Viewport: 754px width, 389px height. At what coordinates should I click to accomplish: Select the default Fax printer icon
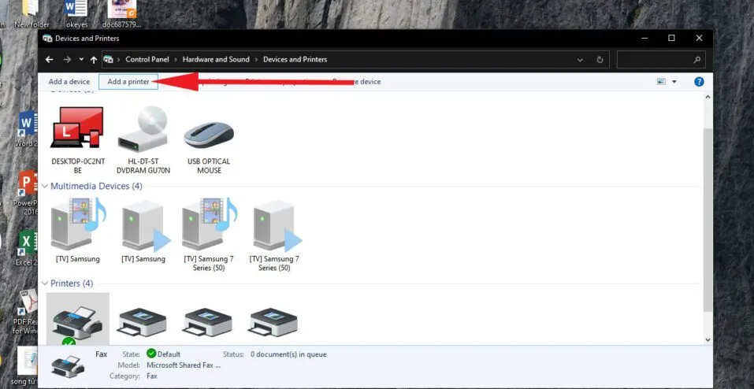point(77,319)
